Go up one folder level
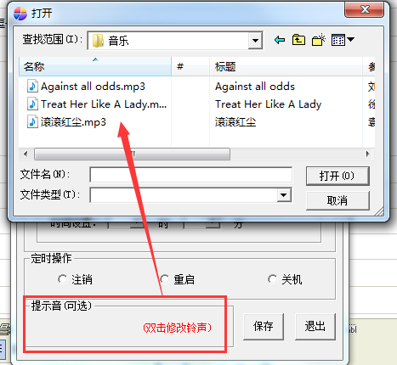This screenshot has height=365, width=397. 298,40
